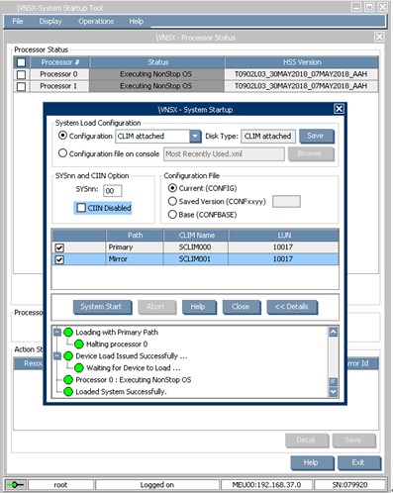
Task: Click LUN 10017 in the Primary row
Action: [283, 247]
